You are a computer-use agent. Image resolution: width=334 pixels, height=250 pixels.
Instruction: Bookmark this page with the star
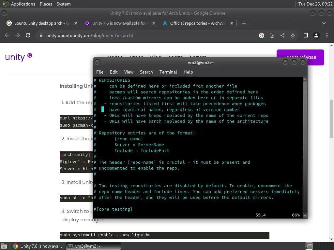pos(293,35)
